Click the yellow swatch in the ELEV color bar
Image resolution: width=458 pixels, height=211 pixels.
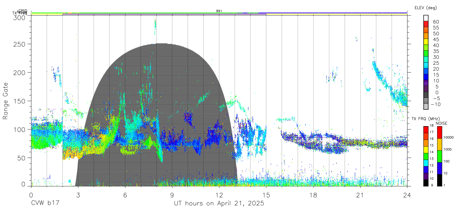coord(426,42)
